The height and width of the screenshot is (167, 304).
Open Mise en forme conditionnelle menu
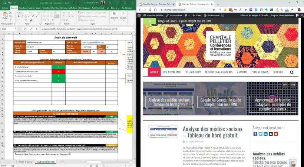click(x=92, y=13)
